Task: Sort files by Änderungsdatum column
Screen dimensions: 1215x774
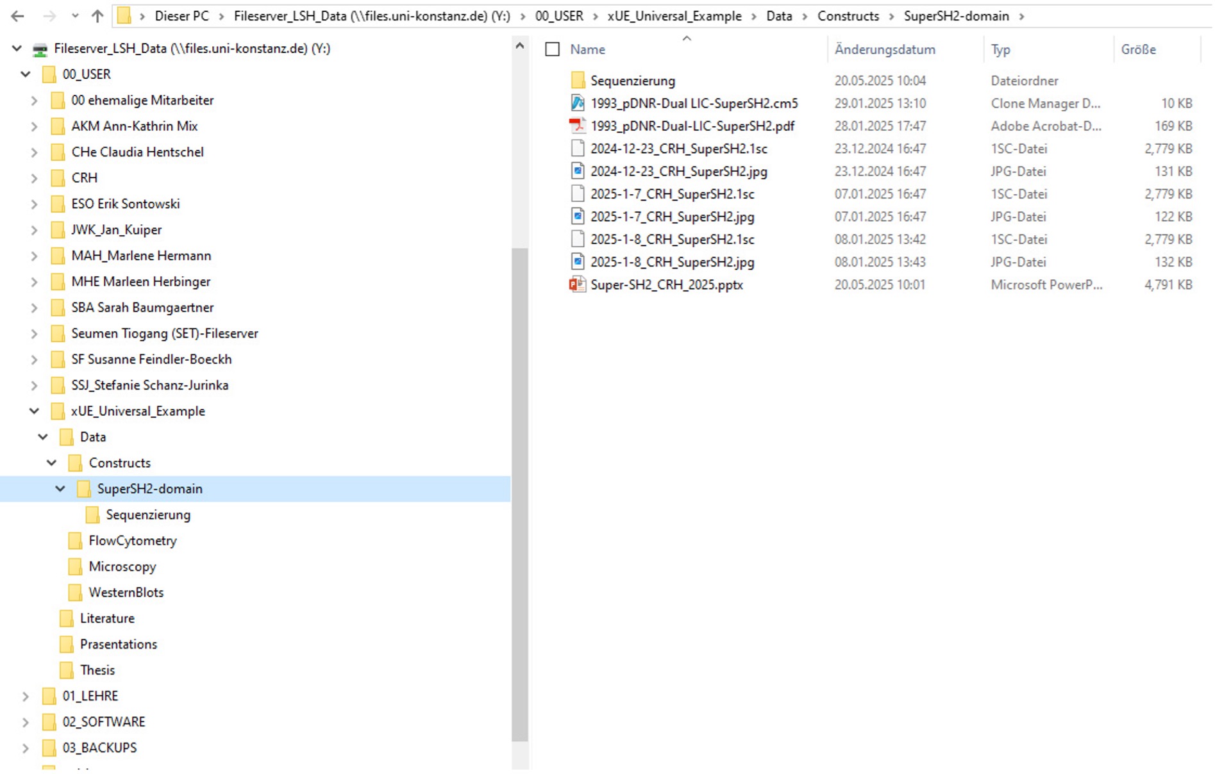Action: (884, 49)
